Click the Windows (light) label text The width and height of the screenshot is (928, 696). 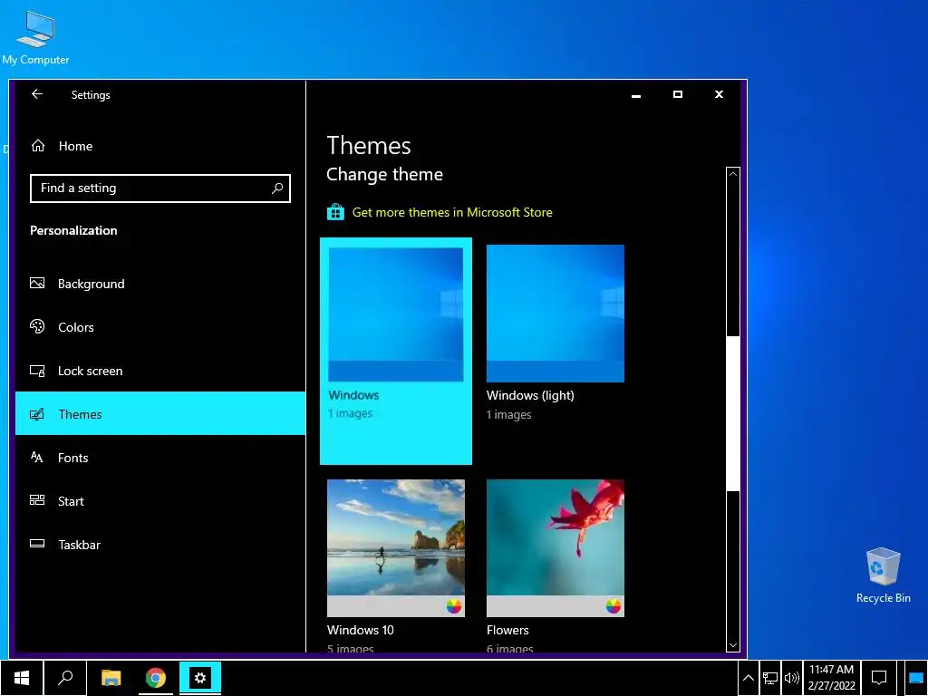click(530, 395)
